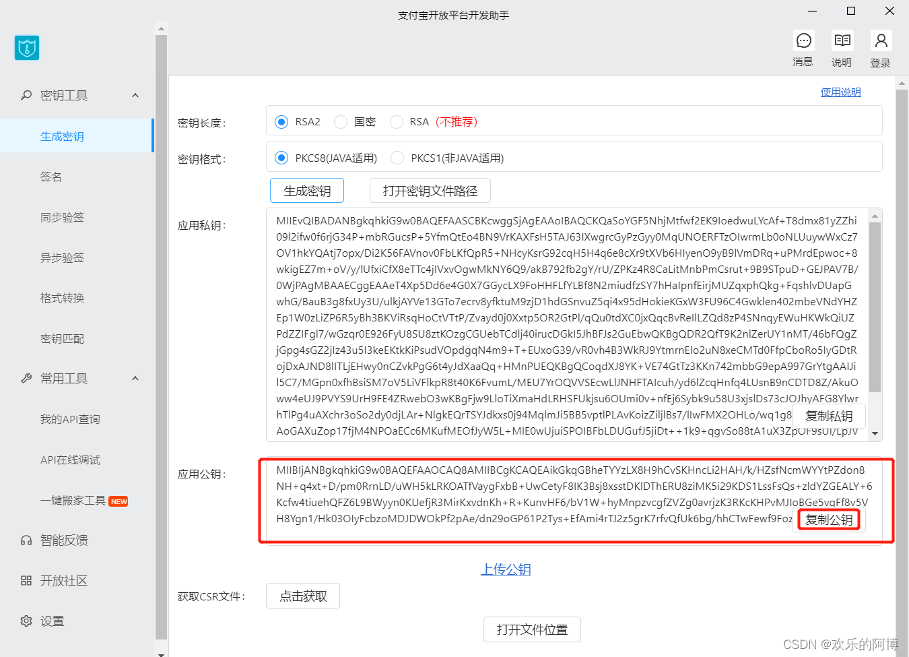Select the RSA (不推荐) option
This screenshot has height=657, width=909.
(x=397, y=122)
